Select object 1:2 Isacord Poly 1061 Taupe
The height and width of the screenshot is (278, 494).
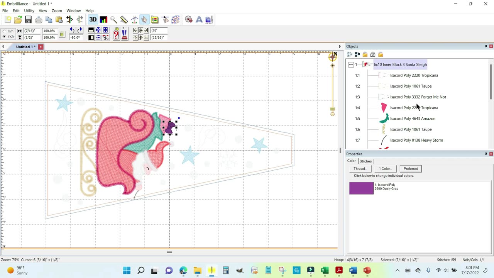click(411, 86)
